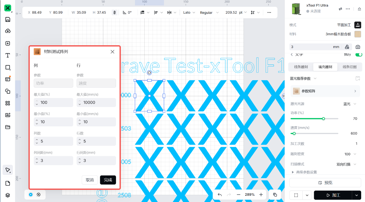Click the 功率 power slider handle
This screenshot has height=202, width=365.
click(323, 119)
